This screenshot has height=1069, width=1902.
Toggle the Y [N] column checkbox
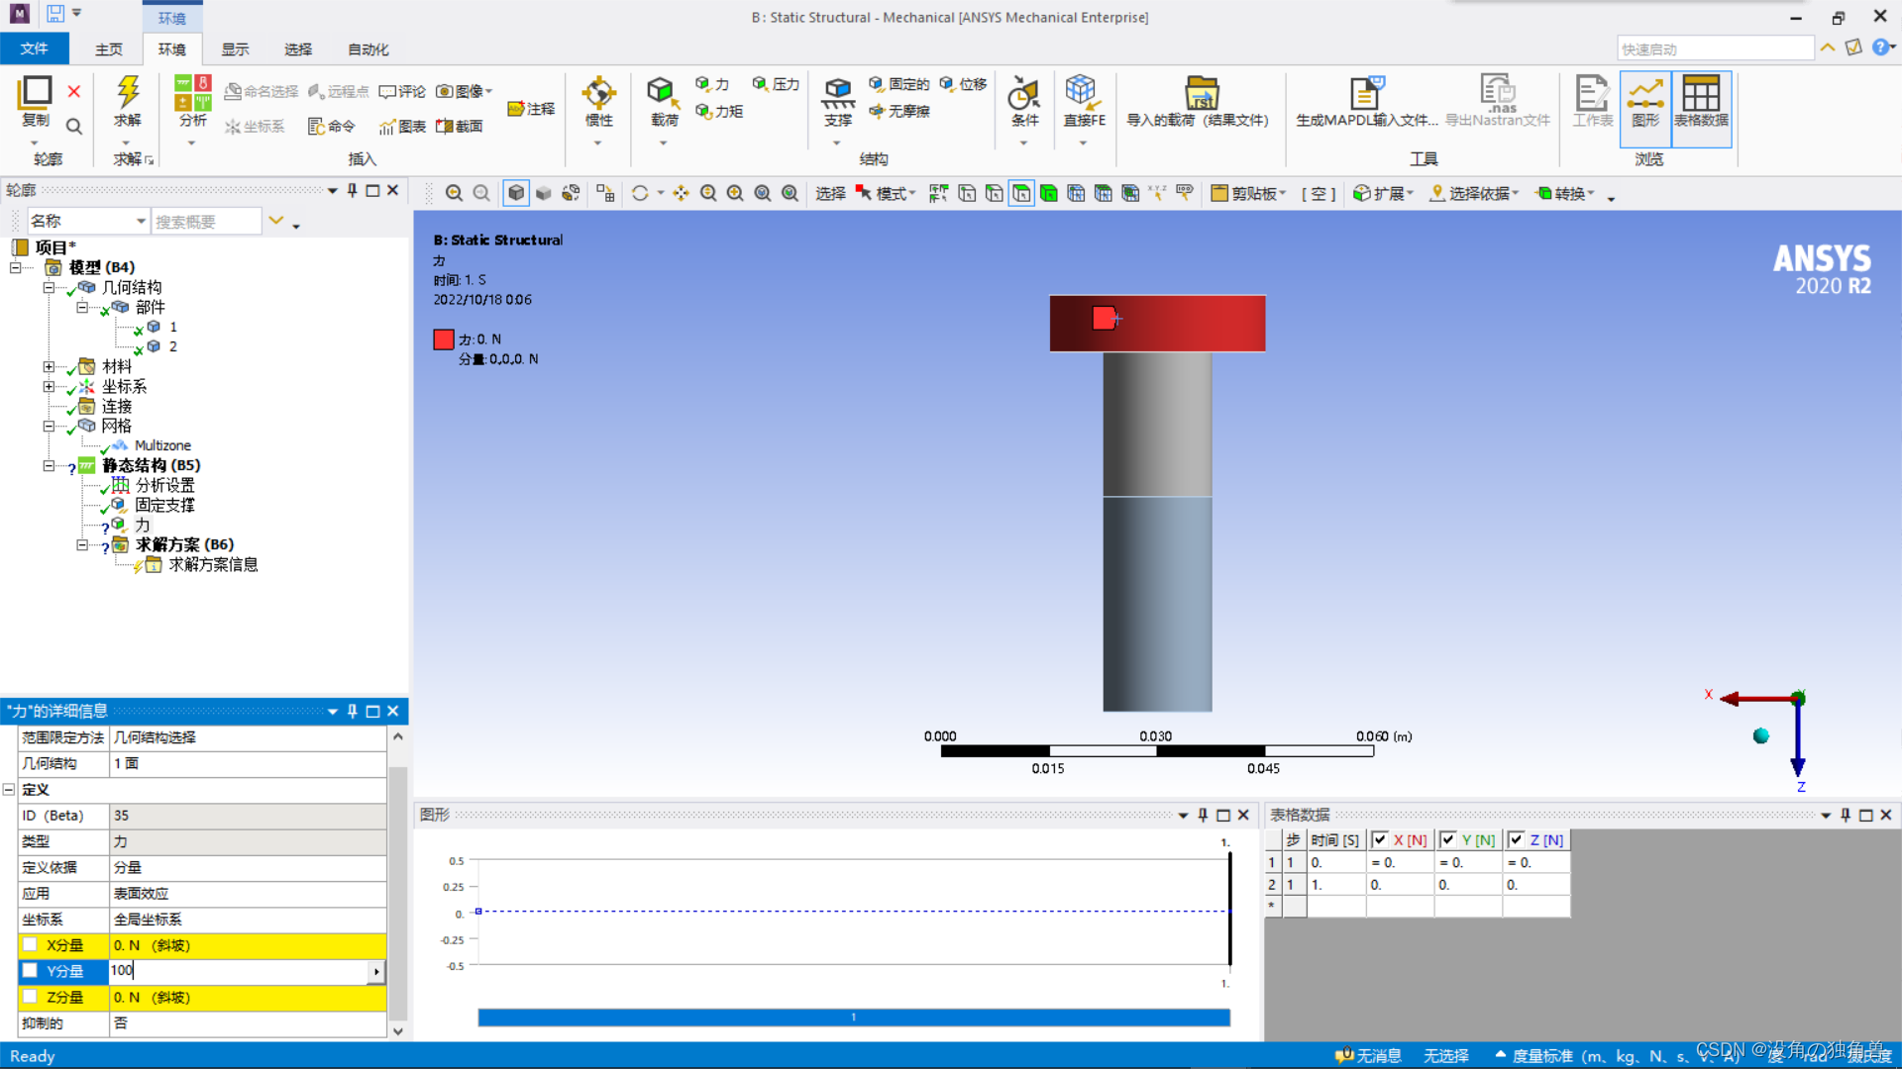[1448, 839]
